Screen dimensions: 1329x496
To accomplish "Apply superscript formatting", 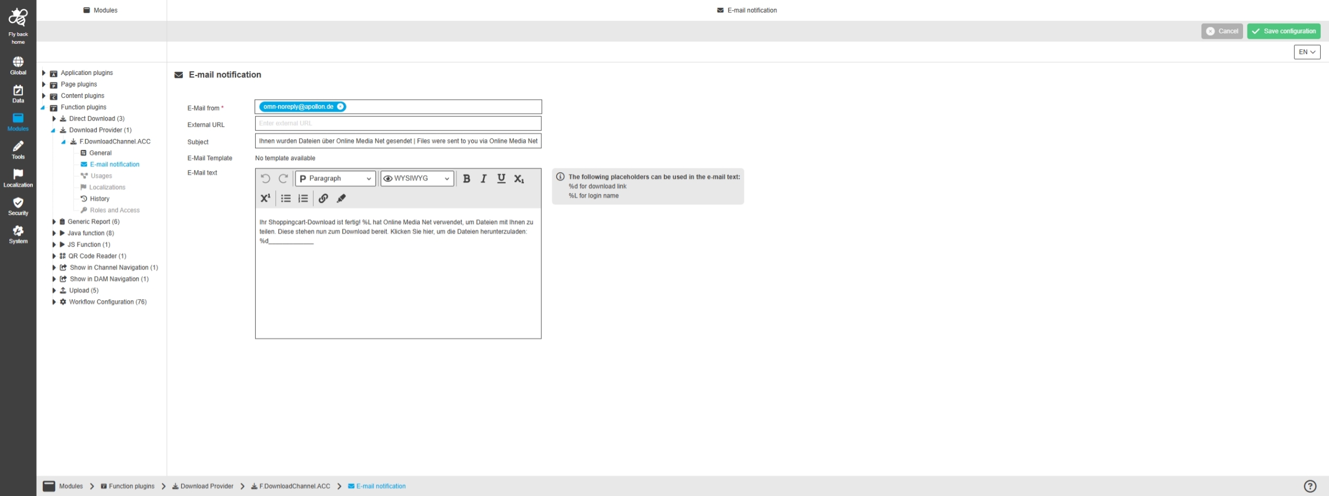I will 265,198.
